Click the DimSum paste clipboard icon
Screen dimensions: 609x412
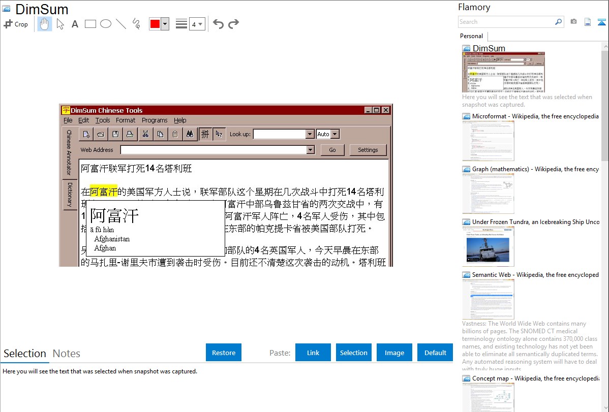point(175,134)
